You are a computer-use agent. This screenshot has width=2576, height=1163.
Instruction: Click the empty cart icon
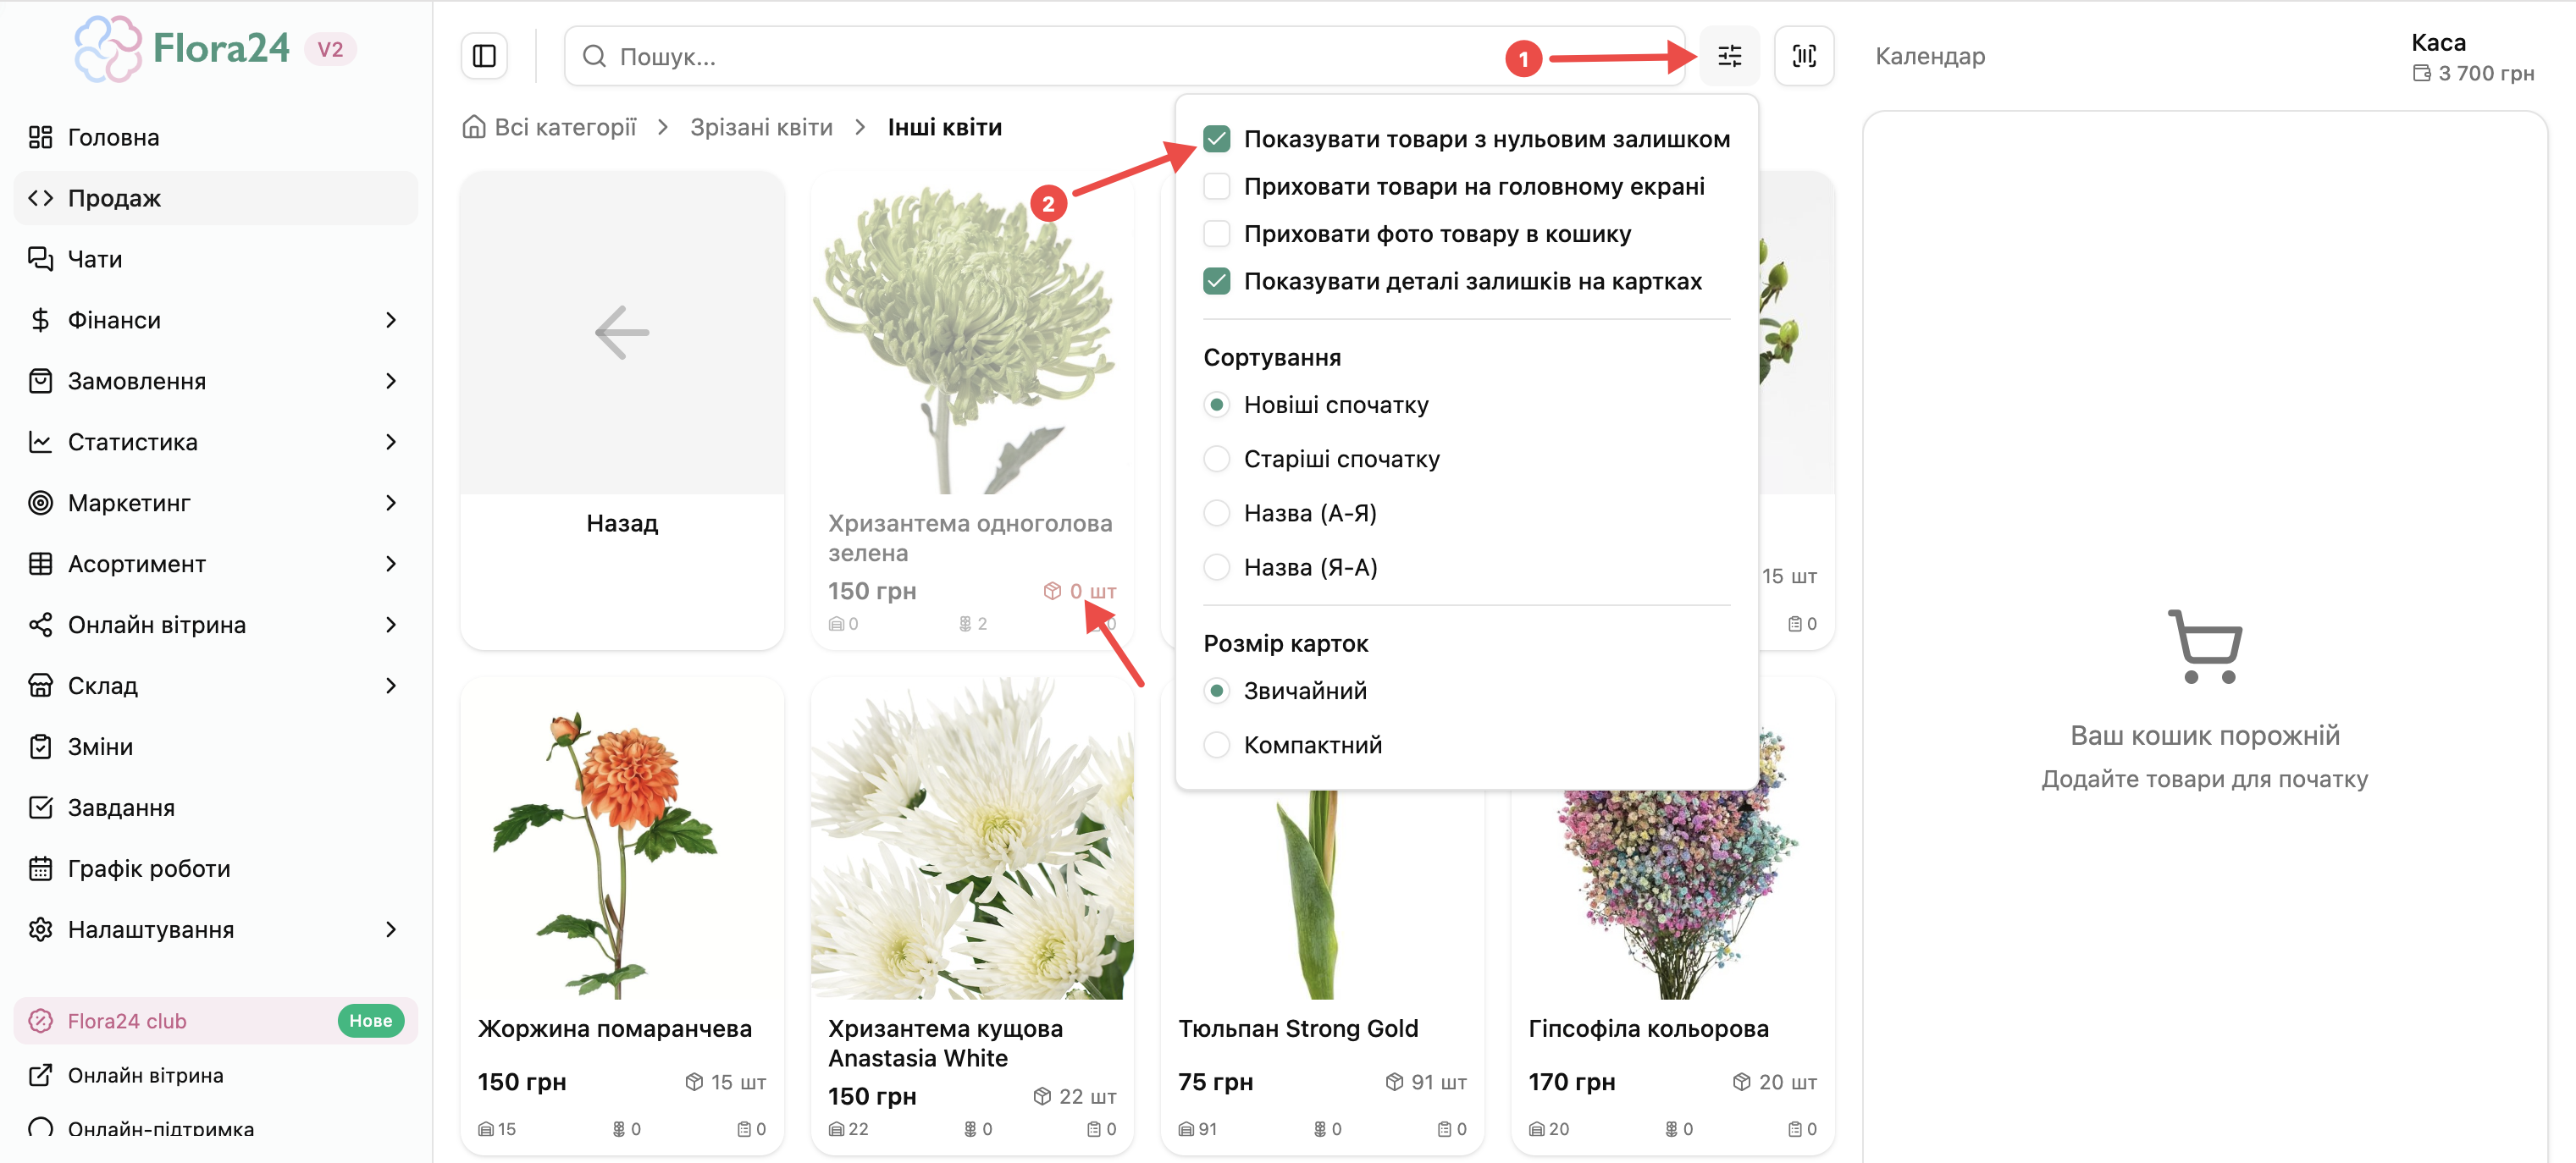[2205, 647]
